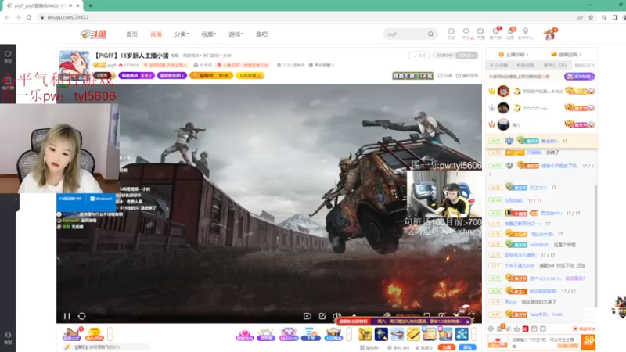626x352 pixels.
Task: Click the orange send chat button
Action: pos(588,343)
